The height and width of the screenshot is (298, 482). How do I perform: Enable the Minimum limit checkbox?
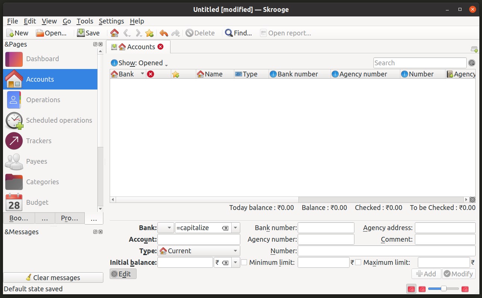(244, 262)
